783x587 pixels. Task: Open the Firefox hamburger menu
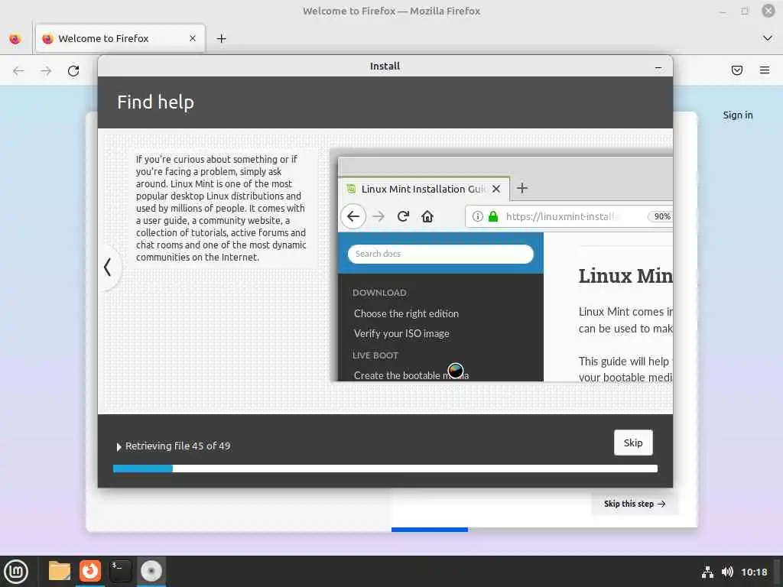[x=764, y=70]
